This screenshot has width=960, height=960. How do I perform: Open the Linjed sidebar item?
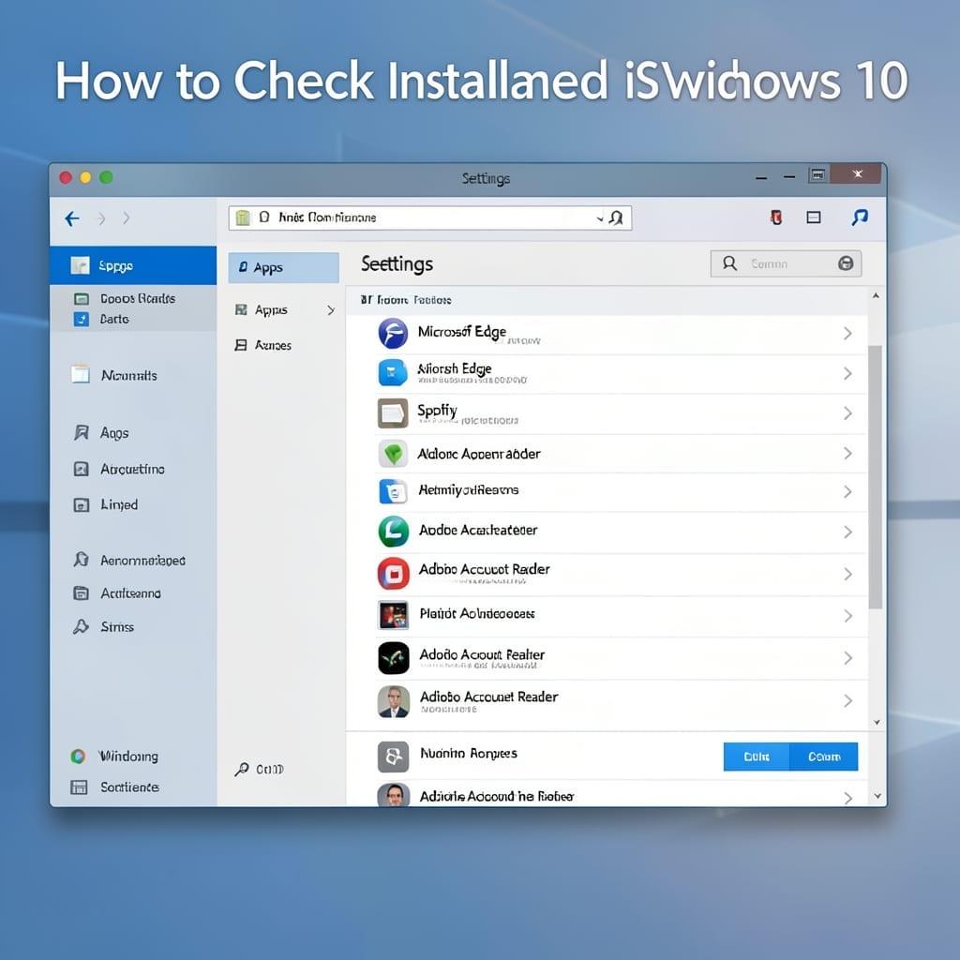[x=106, y=504]
